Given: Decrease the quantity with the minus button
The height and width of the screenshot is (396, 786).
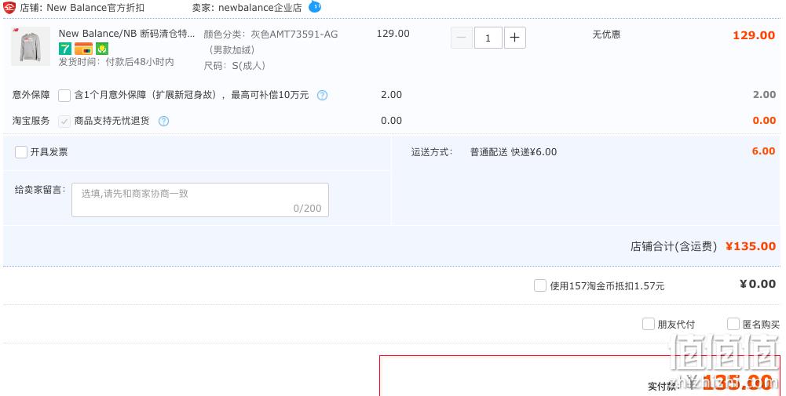Looking at the screenshot, I should (462, 38).
